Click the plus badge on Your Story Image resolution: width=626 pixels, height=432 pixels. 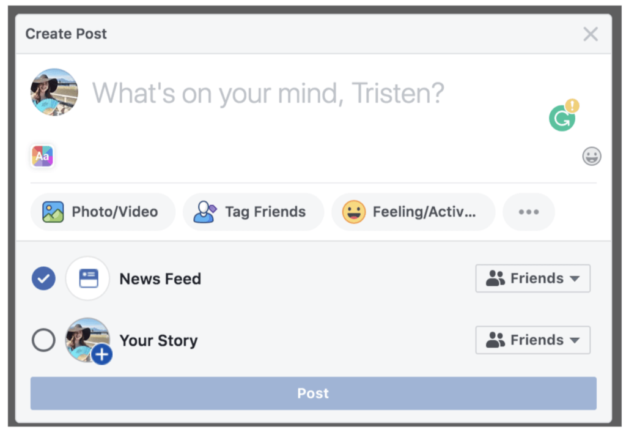[x=102, y=354]
